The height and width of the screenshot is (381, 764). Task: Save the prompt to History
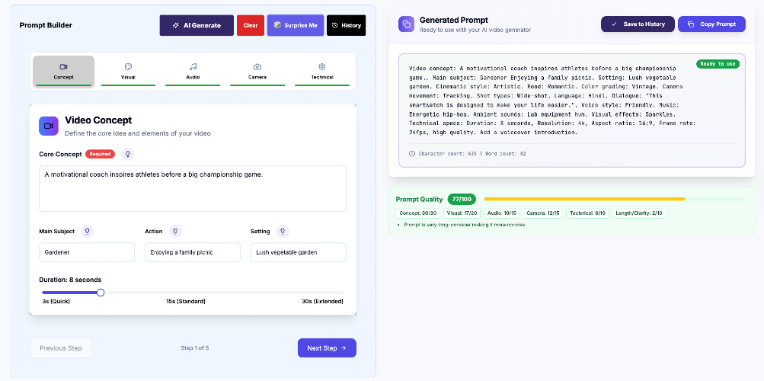pyautogui.click(x=637, y=24)
